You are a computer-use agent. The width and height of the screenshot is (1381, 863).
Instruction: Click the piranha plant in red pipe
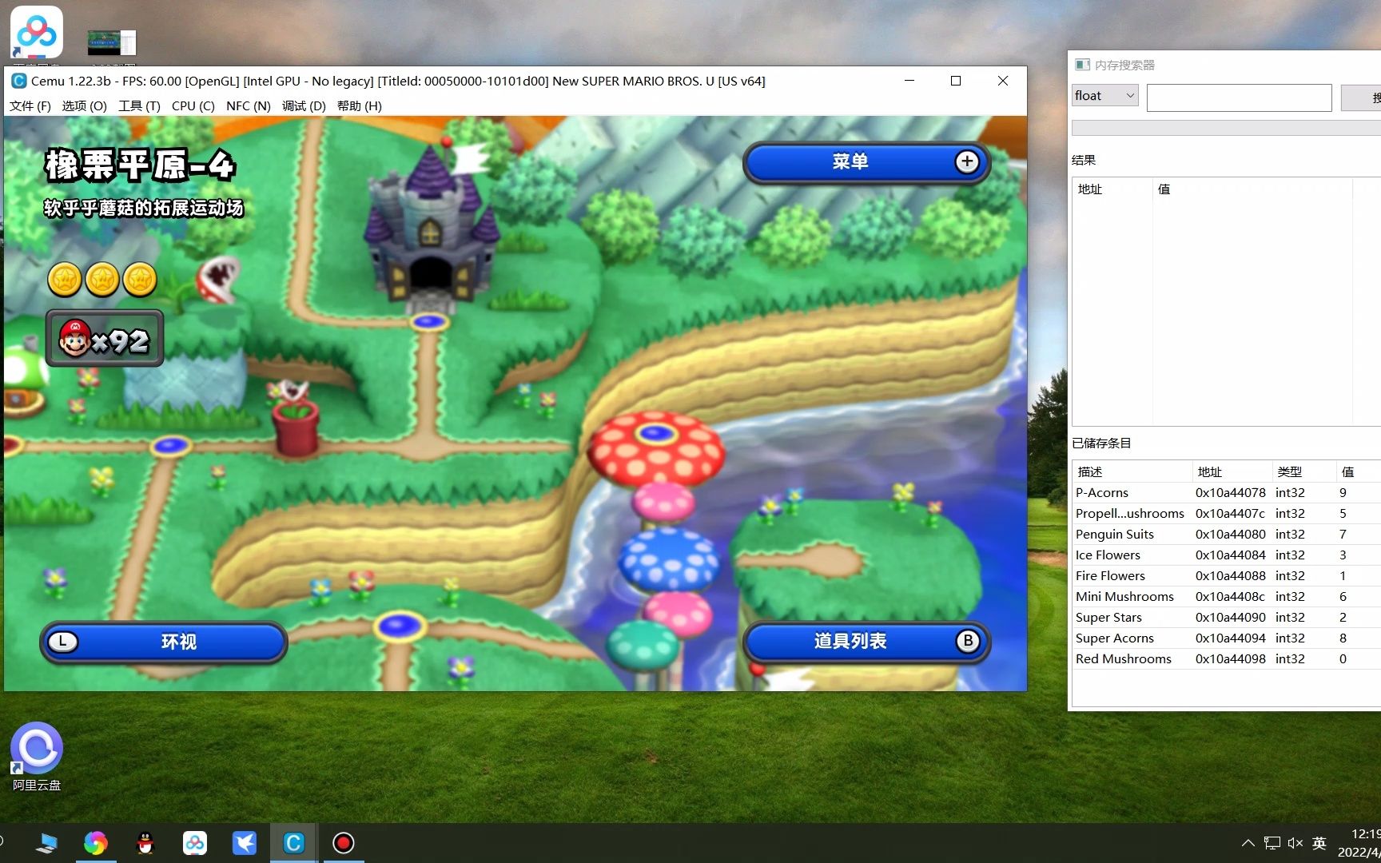pyautogui.click(x=296, y=417)
